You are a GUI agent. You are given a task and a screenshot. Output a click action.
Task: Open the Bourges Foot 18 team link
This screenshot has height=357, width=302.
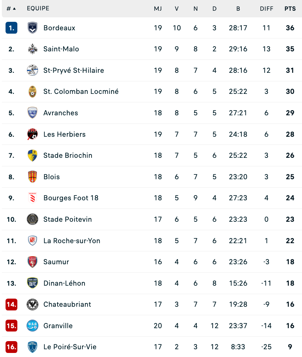pyautogui.click(x=71, y=198)
